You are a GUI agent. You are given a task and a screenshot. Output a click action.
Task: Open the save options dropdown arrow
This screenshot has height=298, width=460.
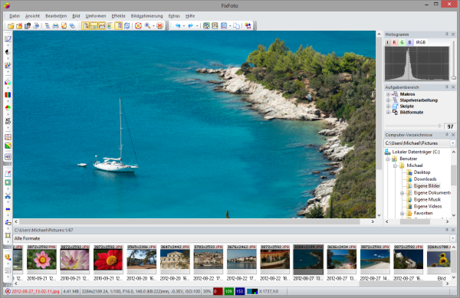pos(230,26)
